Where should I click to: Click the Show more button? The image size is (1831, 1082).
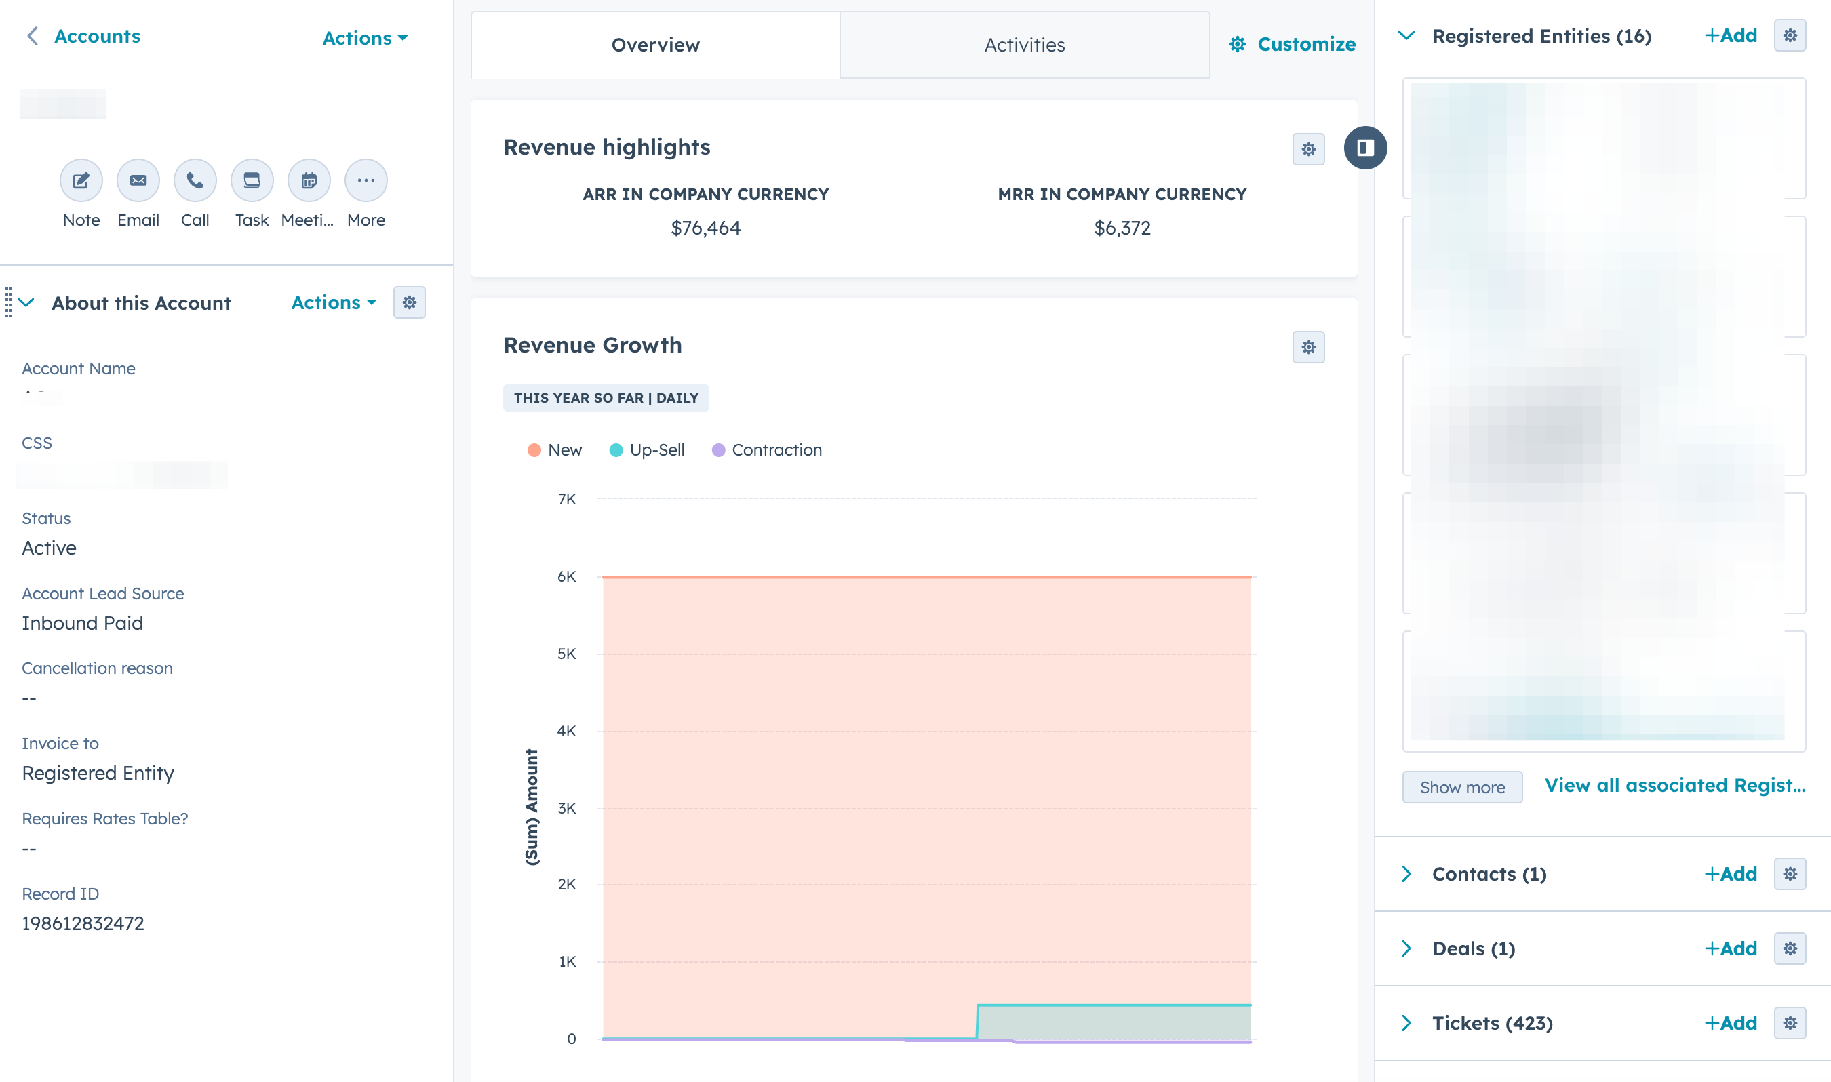pos(1461,788)
